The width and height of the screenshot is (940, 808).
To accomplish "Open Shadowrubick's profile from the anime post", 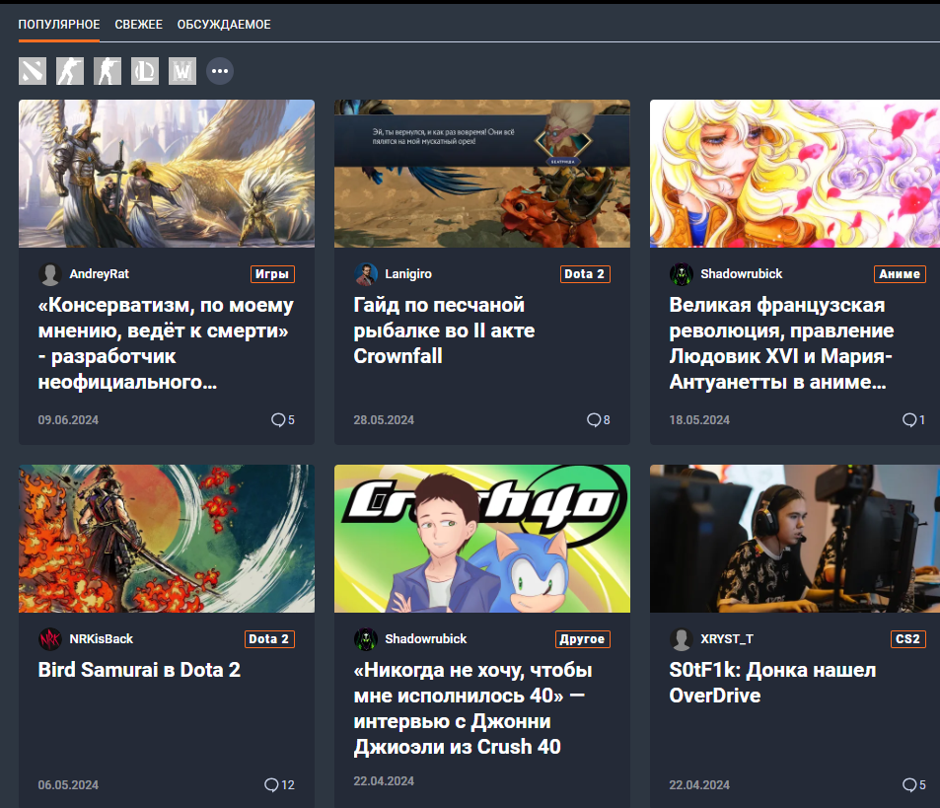I will pyautogui.click(x=742, y=274).
